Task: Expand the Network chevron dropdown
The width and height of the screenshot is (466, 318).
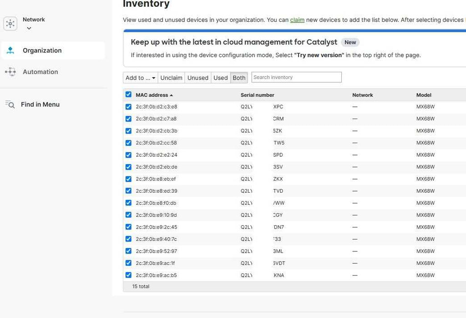Action: [x=29, y=28]
